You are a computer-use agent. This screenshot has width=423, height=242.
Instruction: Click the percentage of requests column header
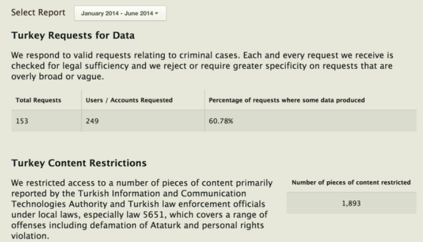(286, 100)
